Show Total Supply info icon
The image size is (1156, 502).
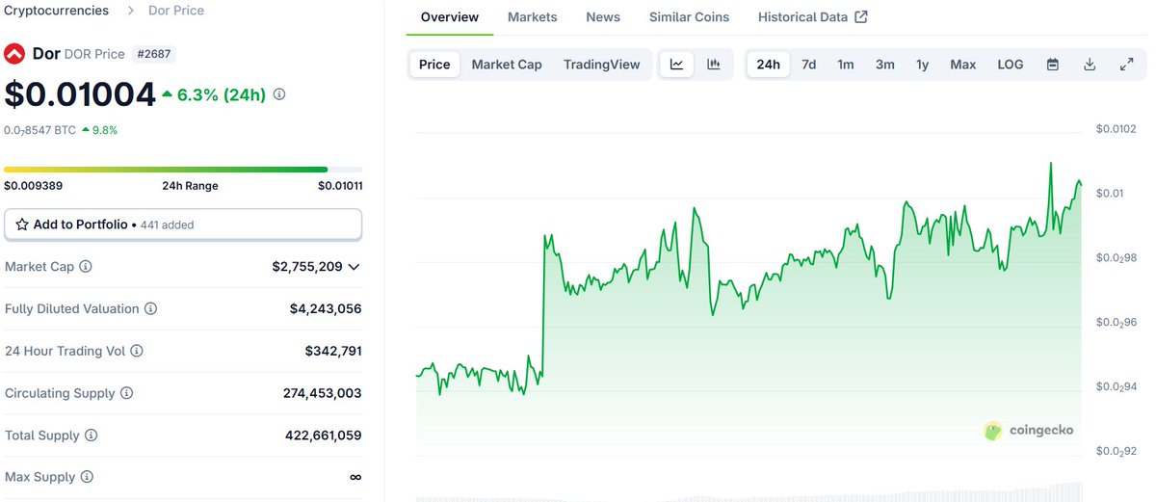(x=91, y=436)
